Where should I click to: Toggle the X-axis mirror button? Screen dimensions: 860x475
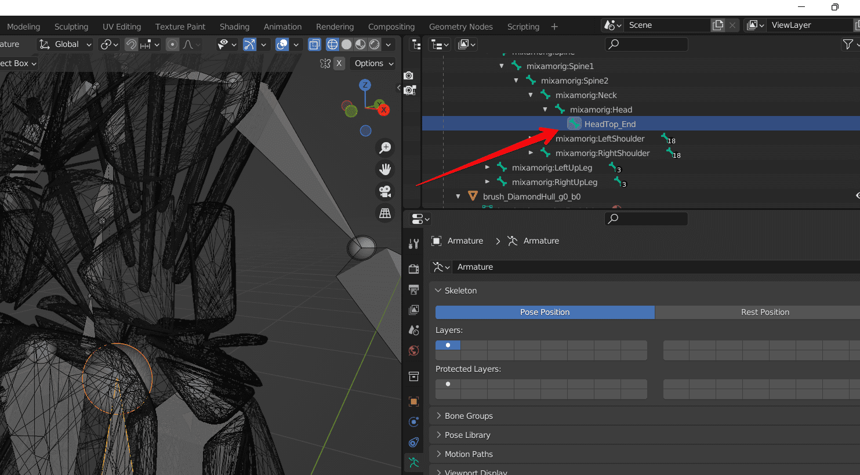click(339, 63)
